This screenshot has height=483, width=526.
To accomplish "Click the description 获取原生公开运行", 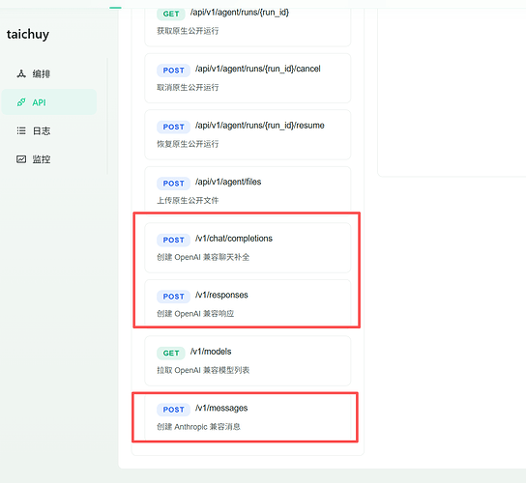I will [x=188, y=31].
